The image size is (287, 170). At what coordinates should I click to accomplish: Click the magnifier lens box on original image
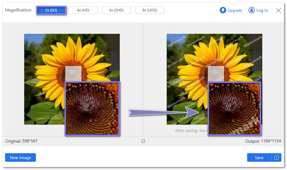[x=74, y=74]
